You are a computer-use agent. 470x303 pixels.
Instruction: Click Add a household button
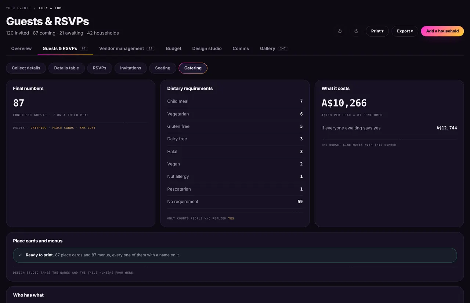pos(442,31)
